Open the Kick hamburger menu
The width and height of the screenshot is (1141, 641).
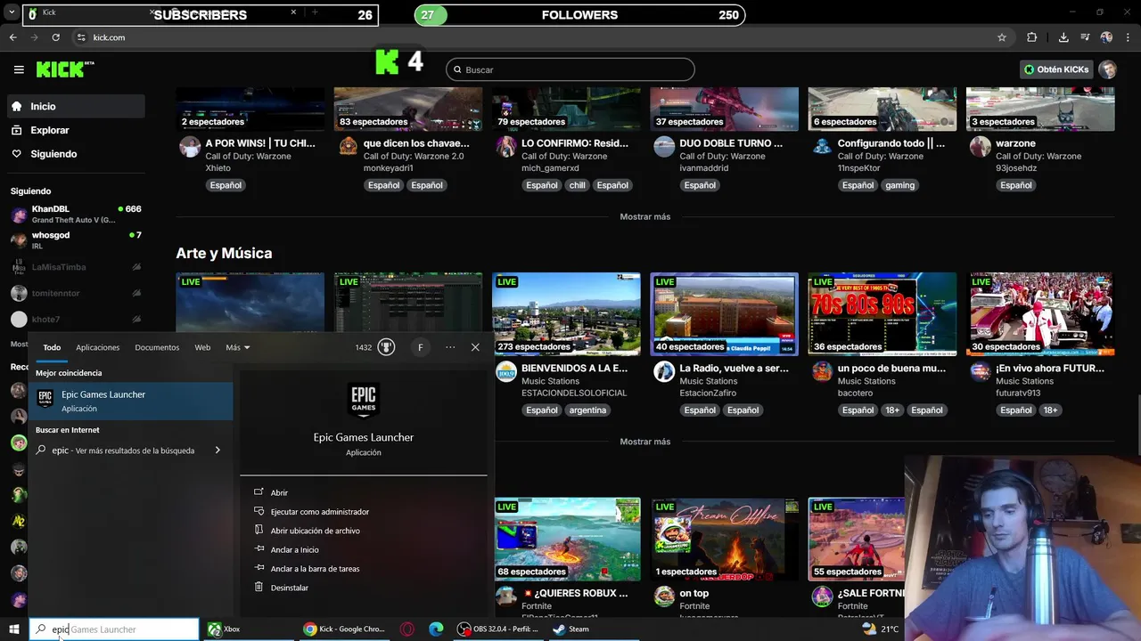[x=19, y=69]
